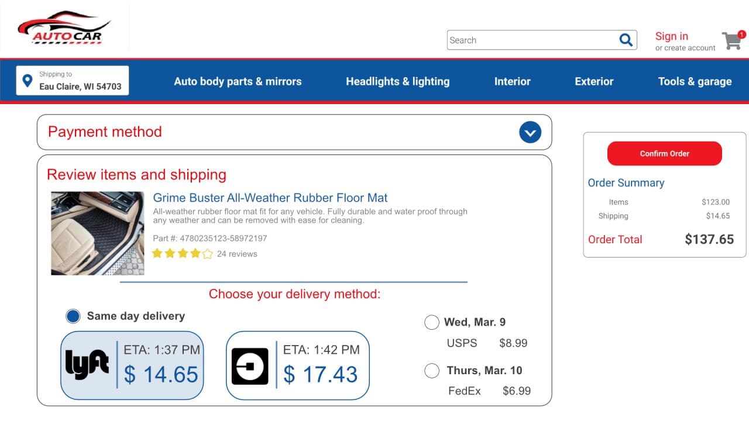Viewport: 749px width, 421px height.
Task: Click the Sign in link
Action: coord(671,36)
